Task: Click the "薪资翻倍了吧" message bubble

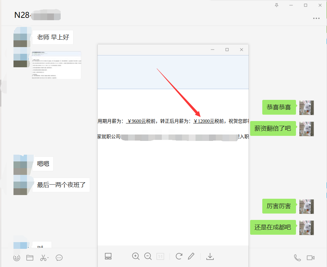Action: (x=273, y=128)
